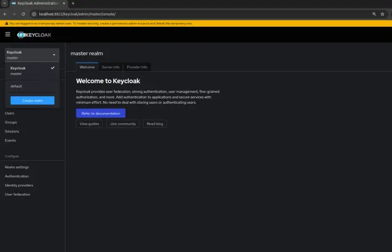Viewport: 392px width, 252px height.
Task: Navigate to Realm settings in sidebar
Action: click(17, 167)
